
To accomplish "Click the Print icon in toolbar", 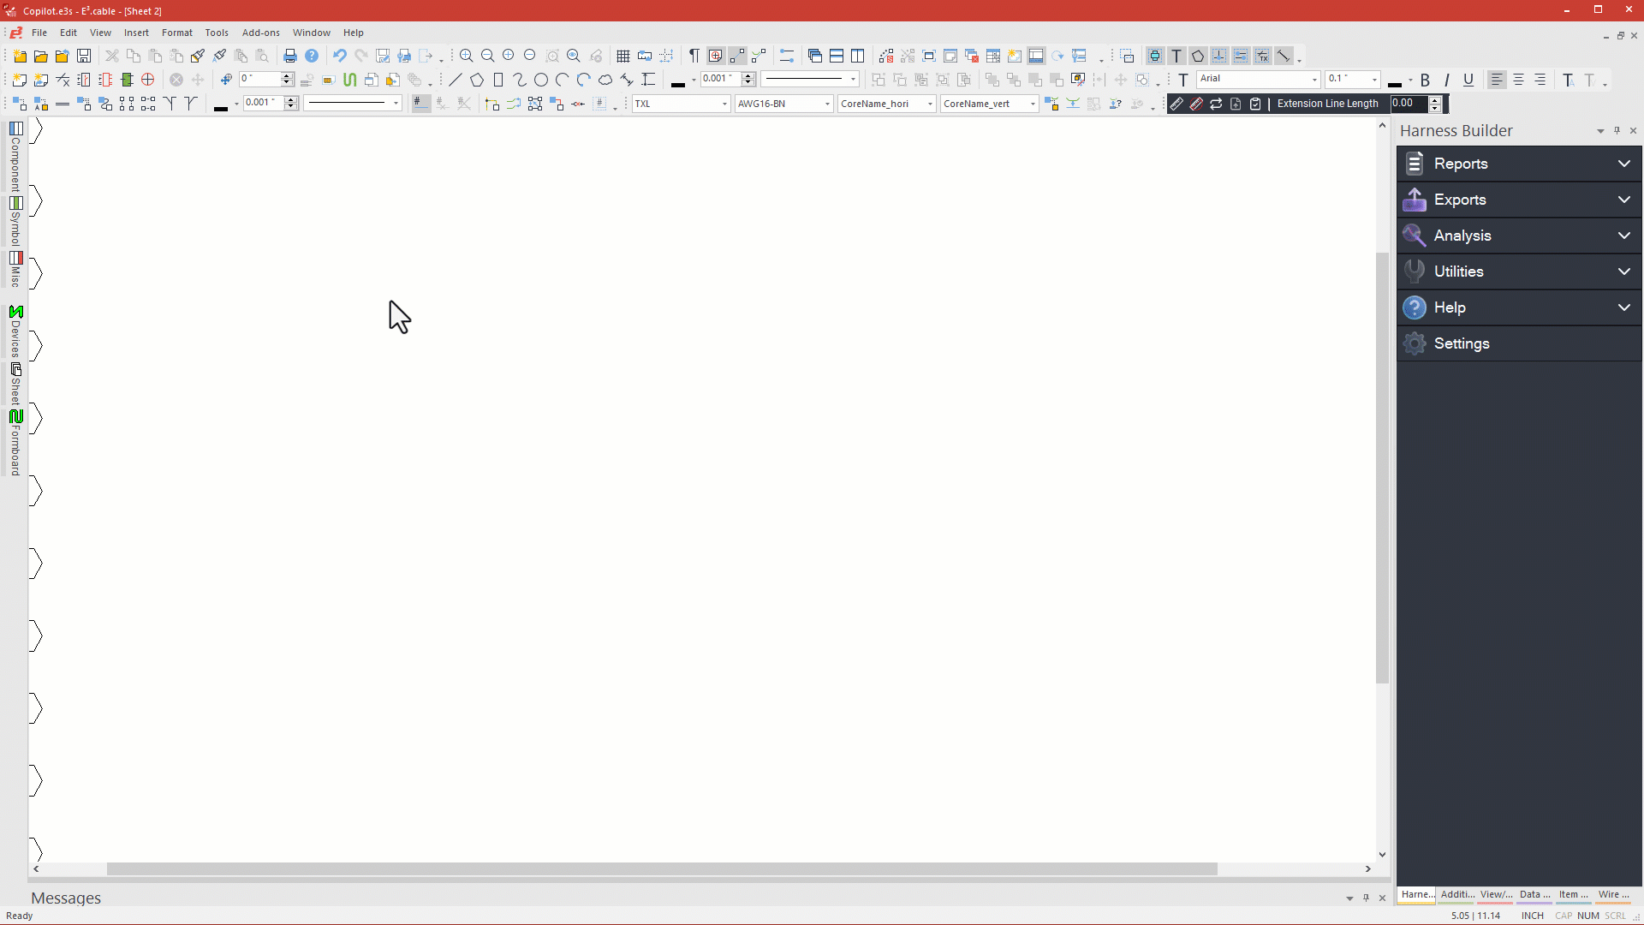I will coord(290,56).
